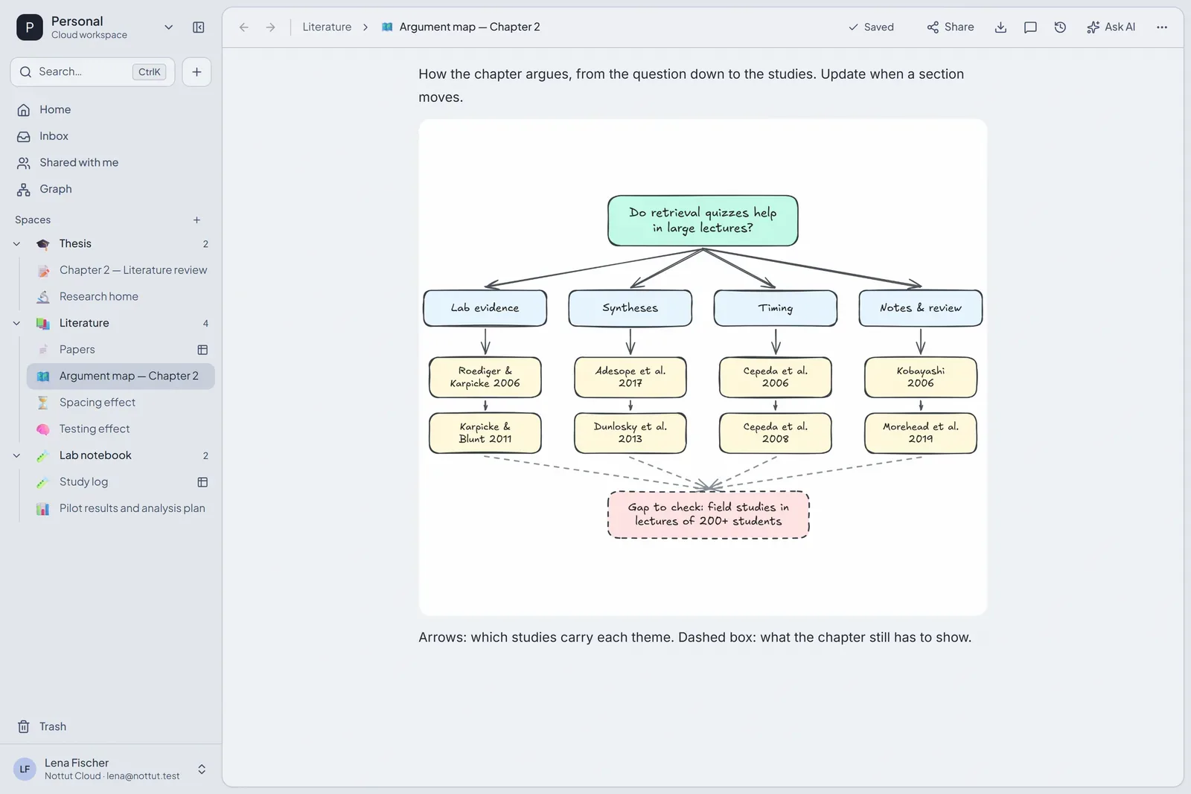The height and width of the screenshot is (794, 1191).
Task: Click the P workspace logo
Action: (x=30, y=28)
